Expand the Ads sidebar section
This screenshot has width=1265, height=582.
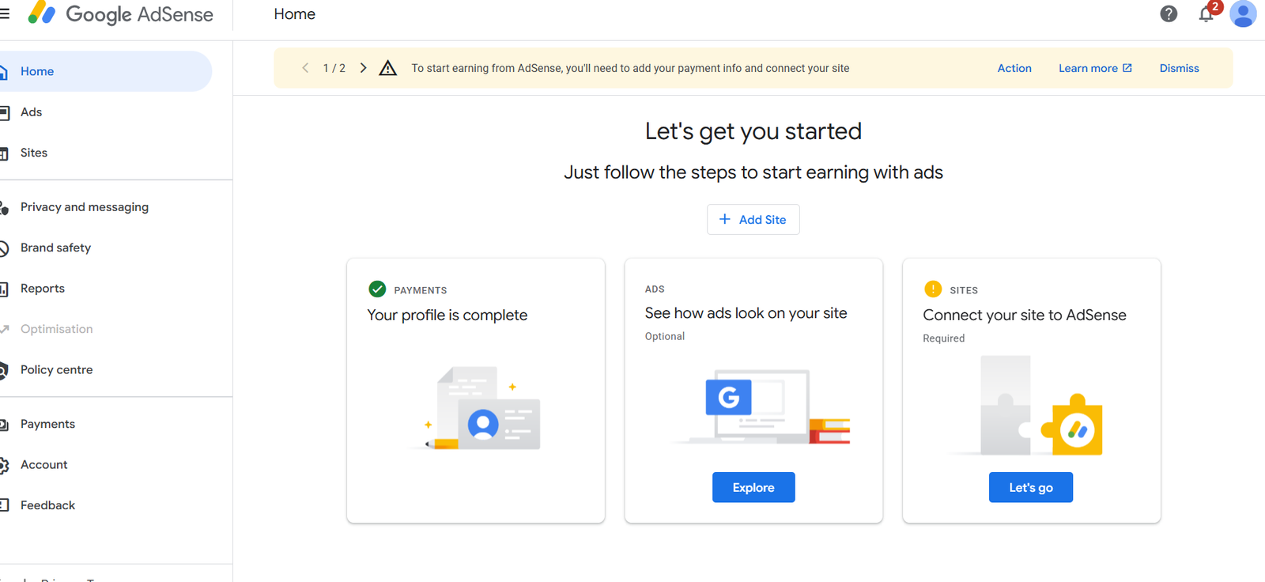(32, 112)
